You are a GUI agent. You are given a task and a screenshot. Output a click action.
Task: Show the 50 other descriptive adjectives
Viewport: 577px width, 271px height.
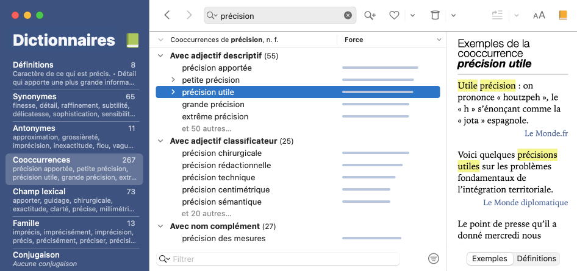[x=206, y=128]
